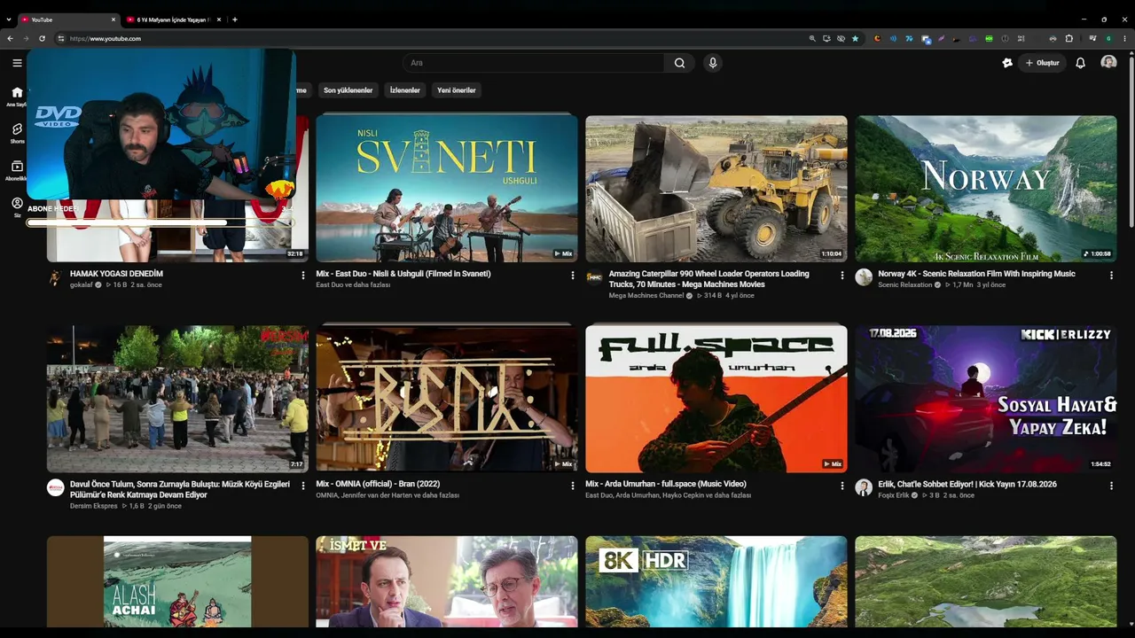Select the 'İzlenenler' filter chip

[405, 90]
